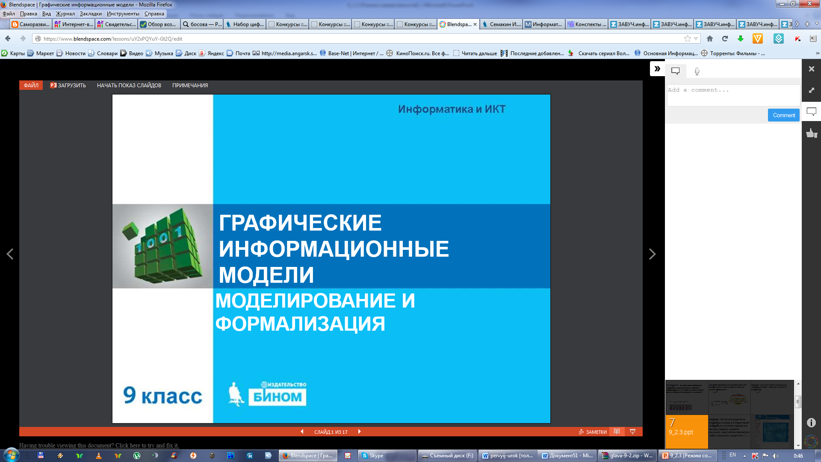Go to next resource with right chevron
Screen dimensions: 821x462
click(x=652, y=254)
